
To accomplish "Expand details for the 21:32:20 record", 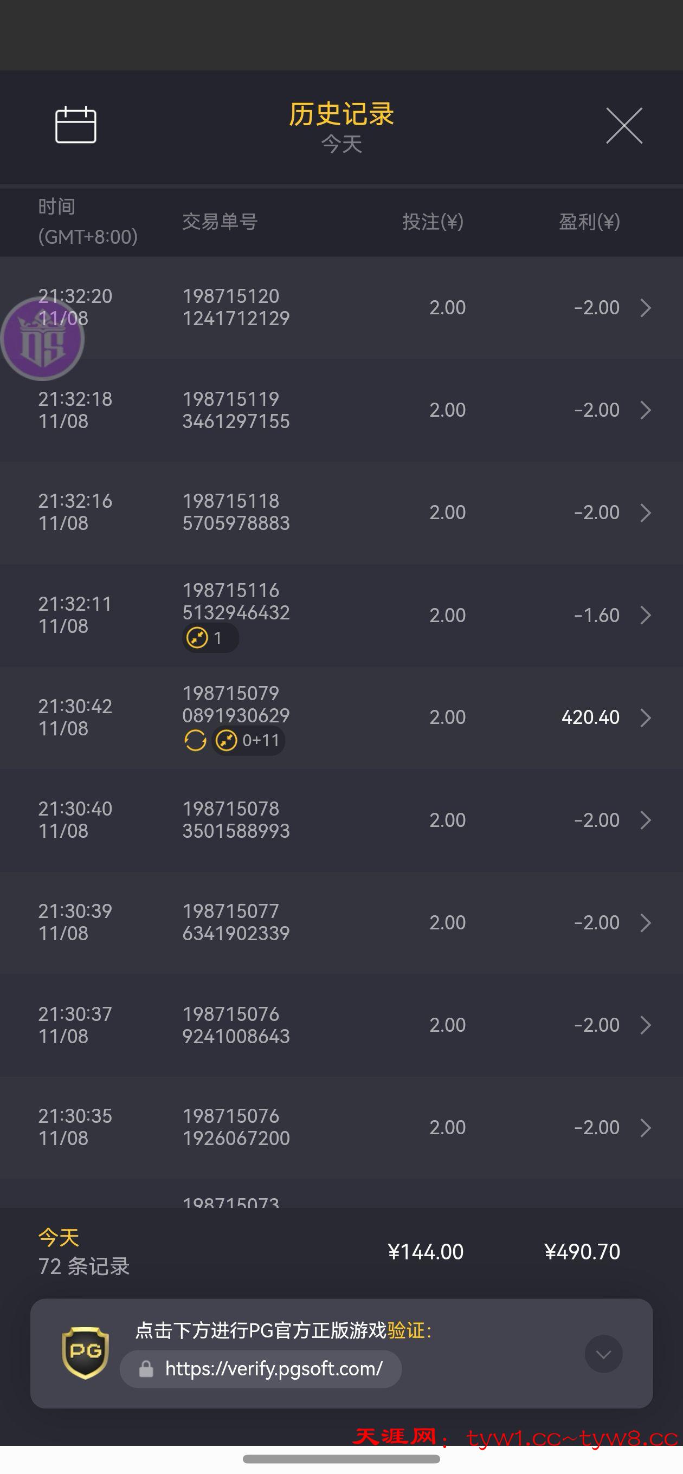I will tap(645, 308).
